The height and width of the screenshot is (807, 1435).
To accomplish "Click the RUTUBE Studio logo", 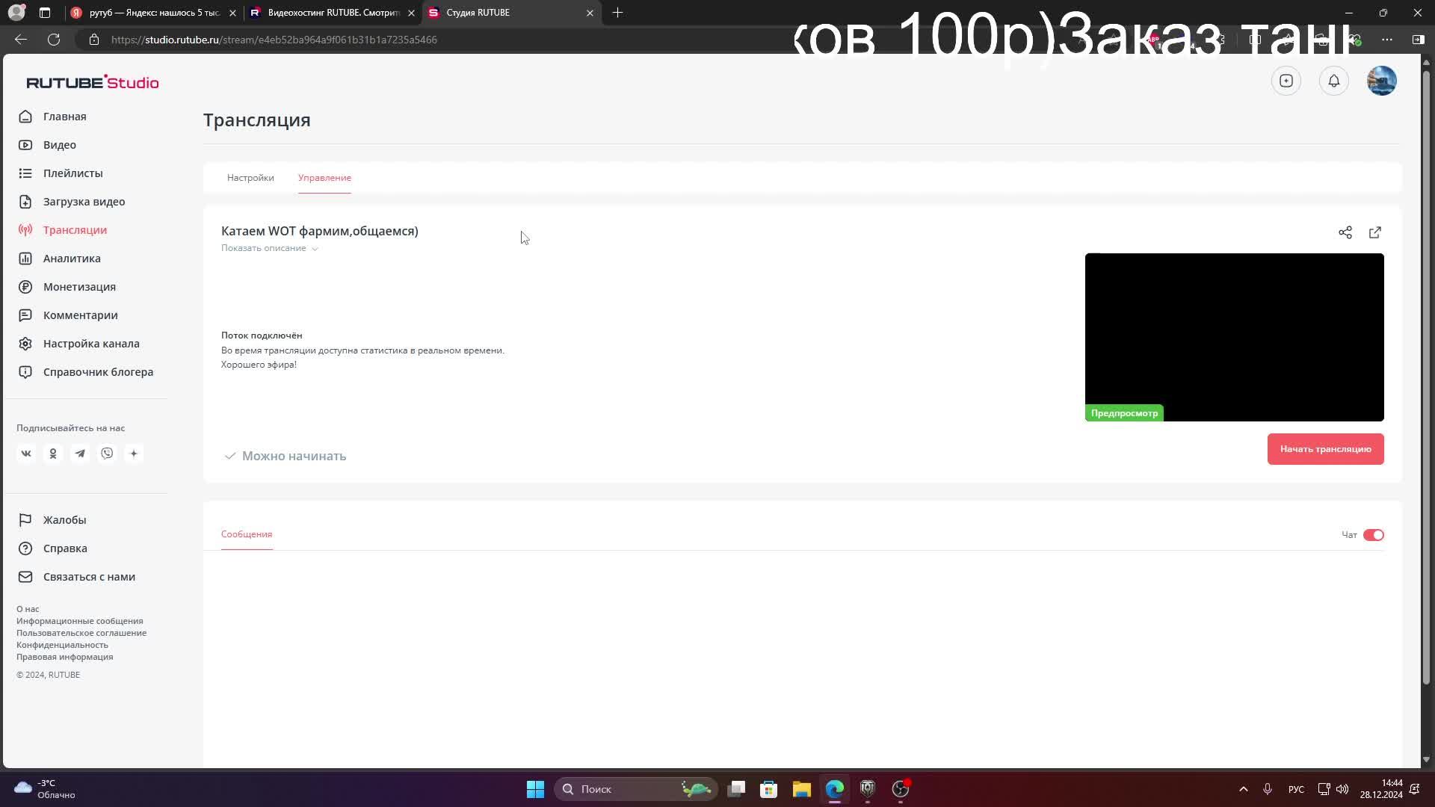I will (x=93, y=82).
